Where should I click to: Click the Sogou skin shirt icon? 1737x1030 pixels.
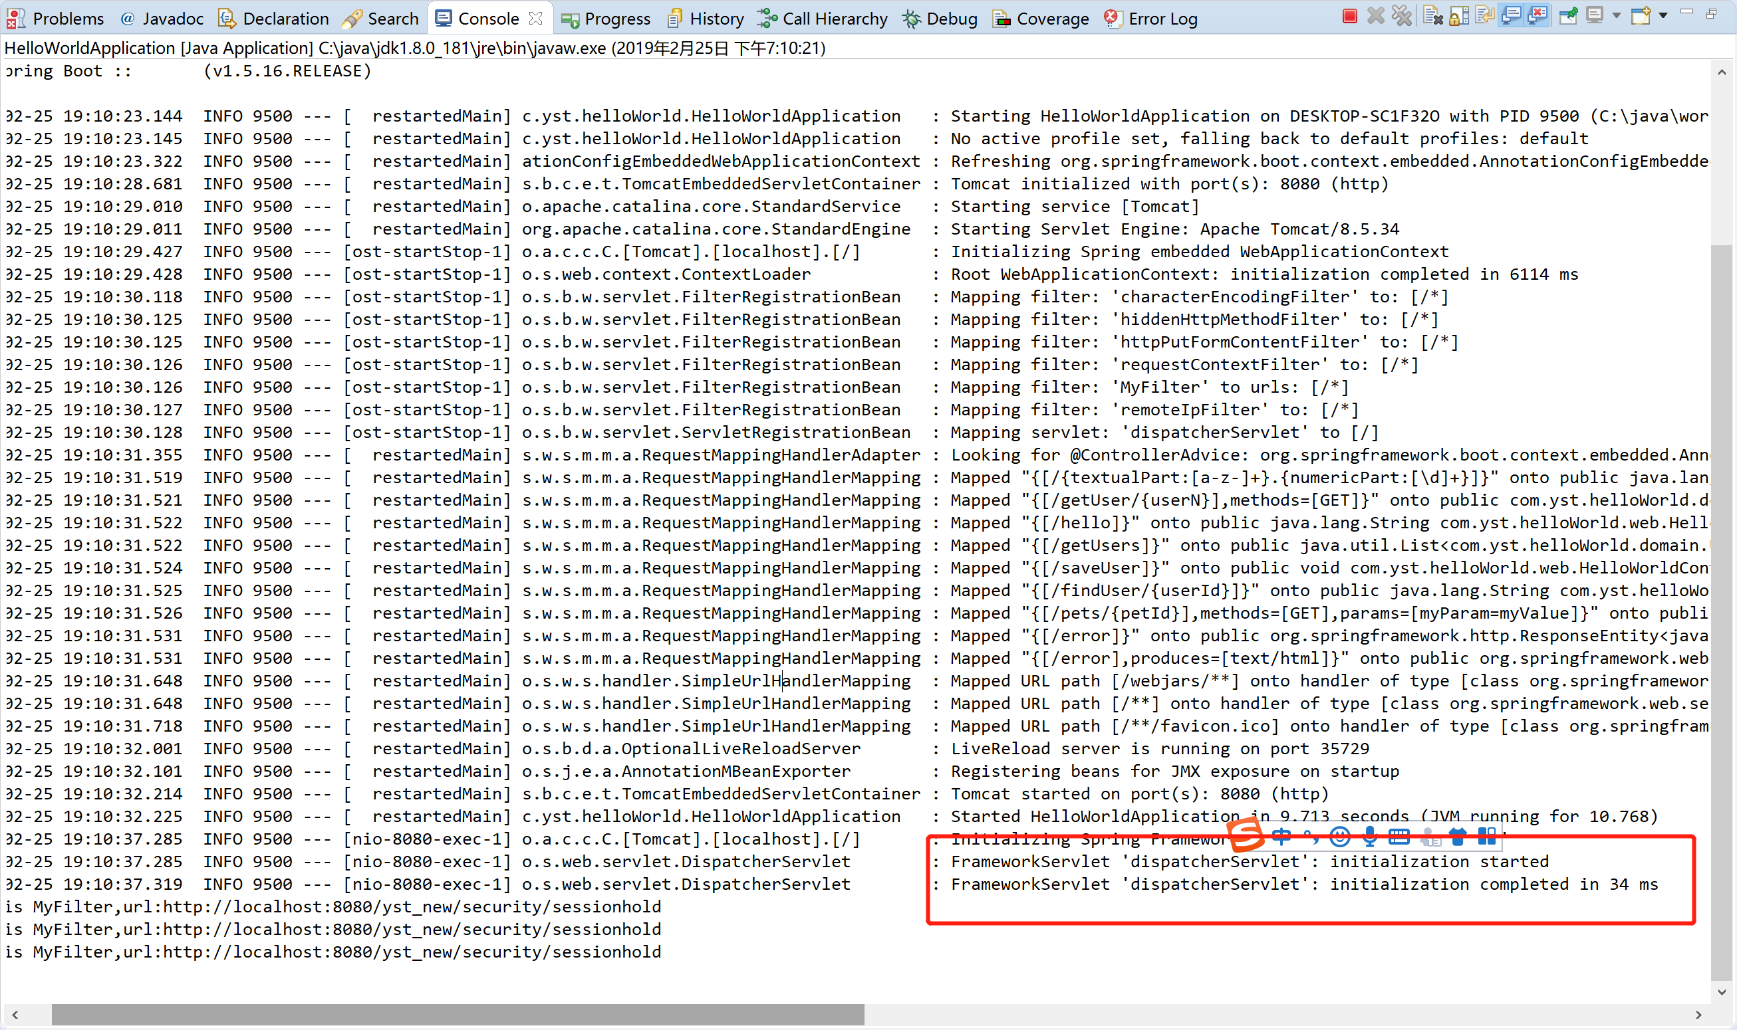(x=1457, y=837)
